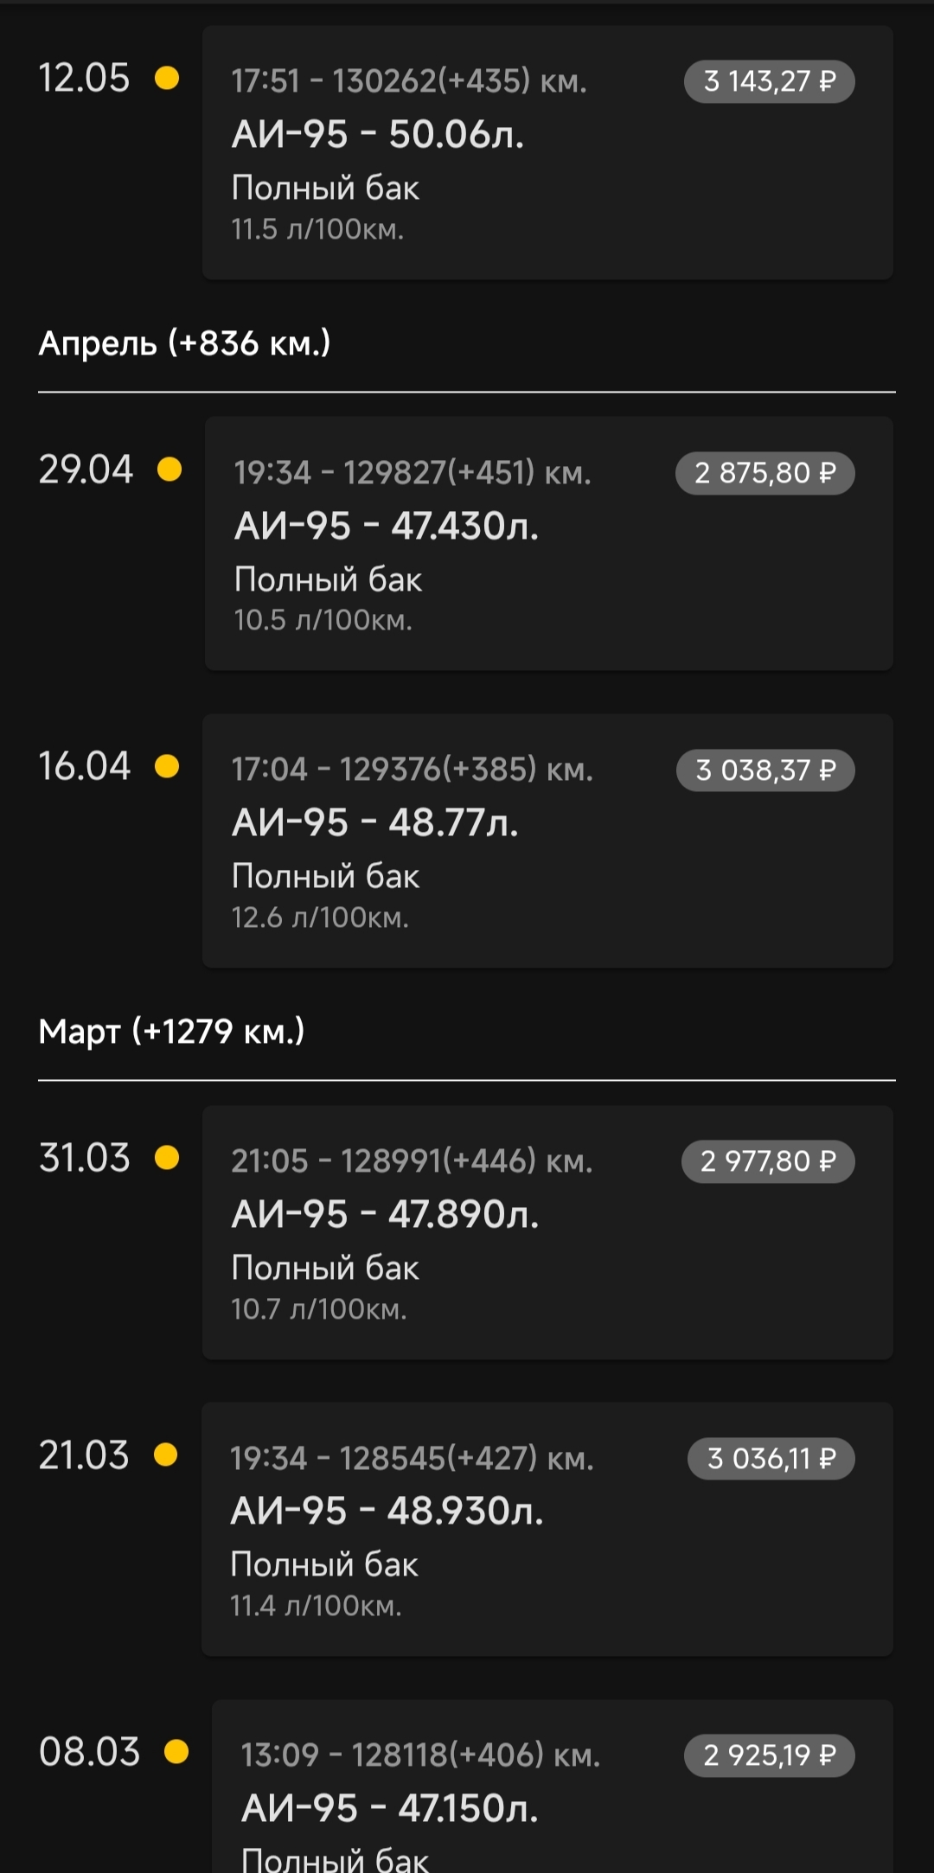
Task: Open the АИ-95 48.930л refuel entry
Action: pos(547,1529)
